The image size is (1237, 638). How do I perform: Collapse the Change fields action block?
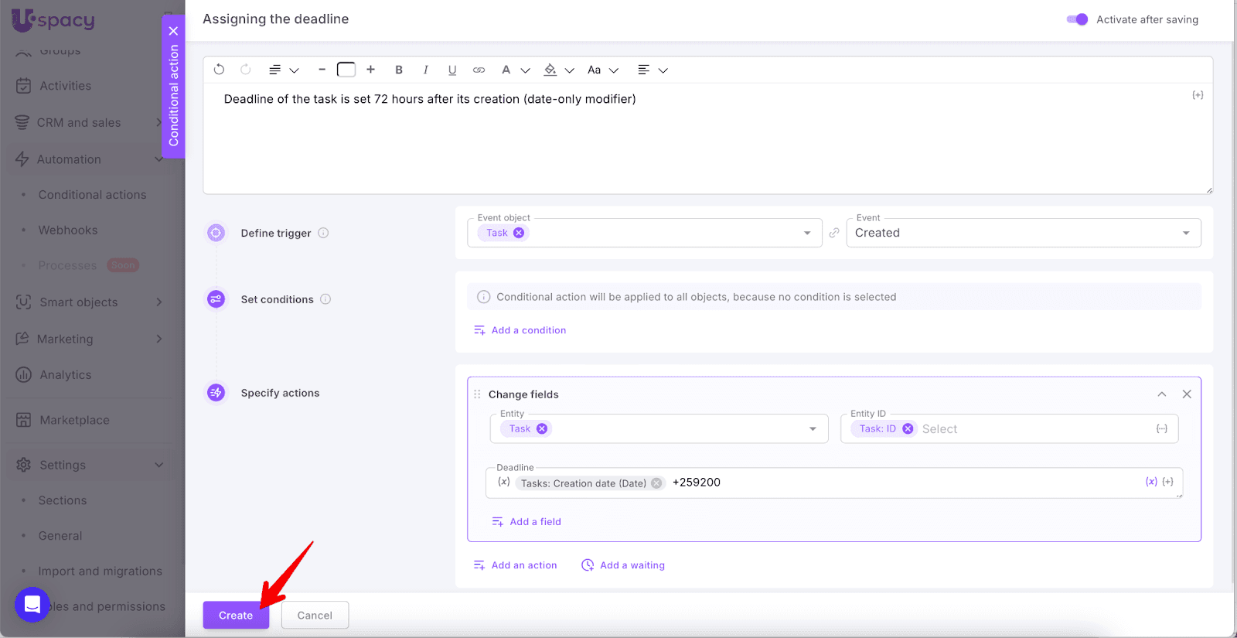(x=1161, y=394)
